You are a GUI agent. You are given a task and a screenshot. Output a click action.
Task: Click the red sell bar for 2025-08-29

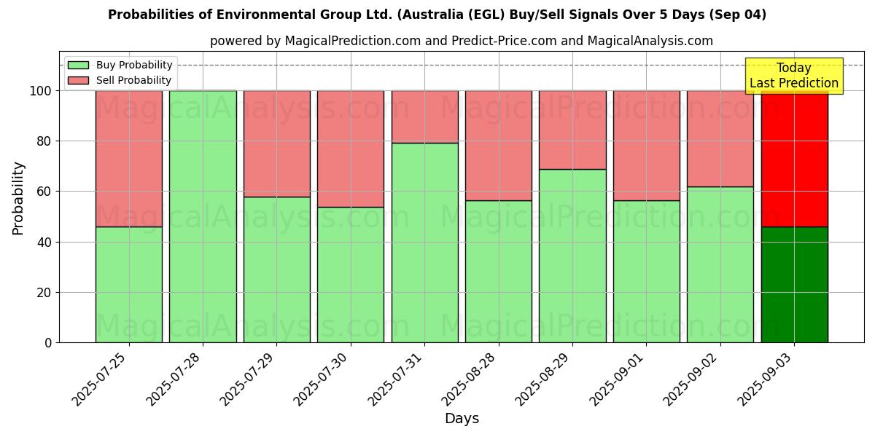coord(572,130)
